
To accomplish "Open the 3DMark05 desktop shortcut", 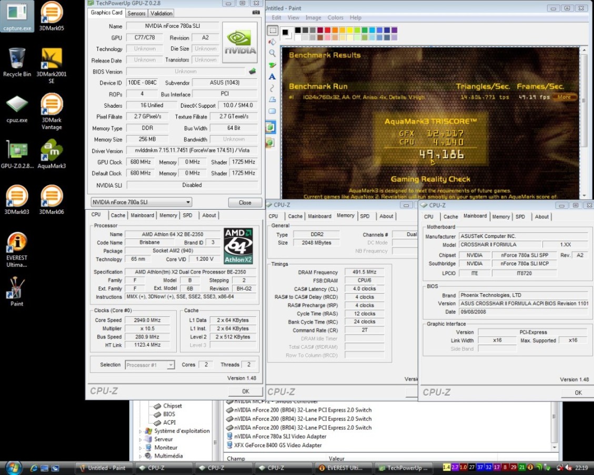I will pos(52,16).
